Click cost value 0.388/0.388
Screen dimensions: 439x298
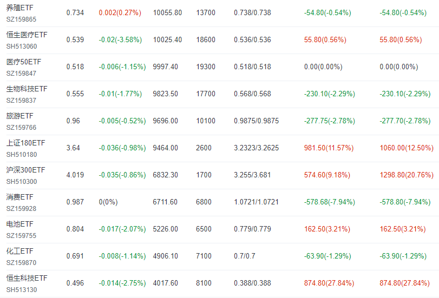point(253,283)
